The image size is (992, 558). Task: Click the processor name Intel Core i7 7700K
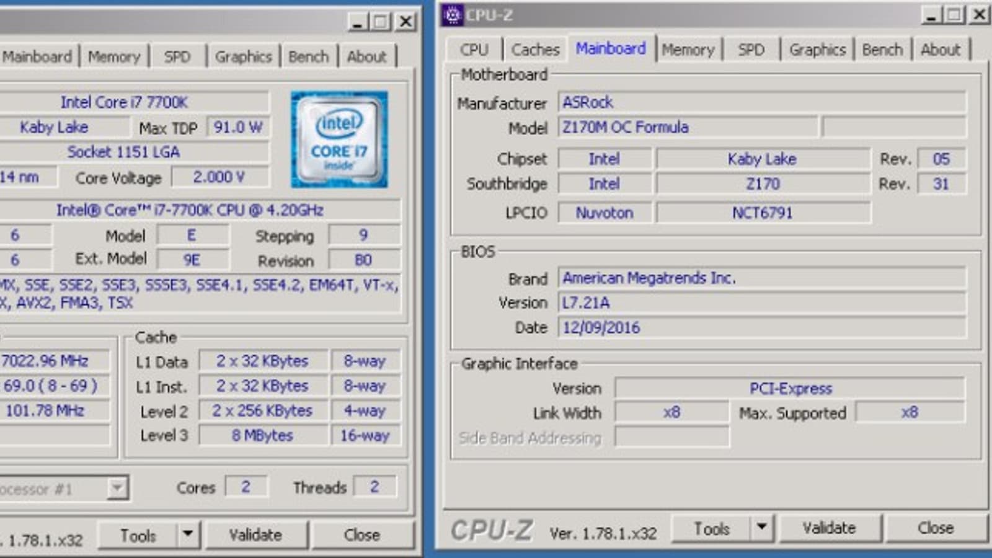point(134,102)
